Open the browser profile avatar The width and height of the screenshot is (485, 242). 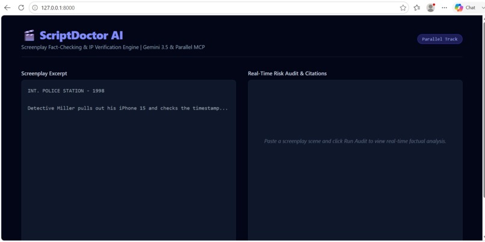431,8
